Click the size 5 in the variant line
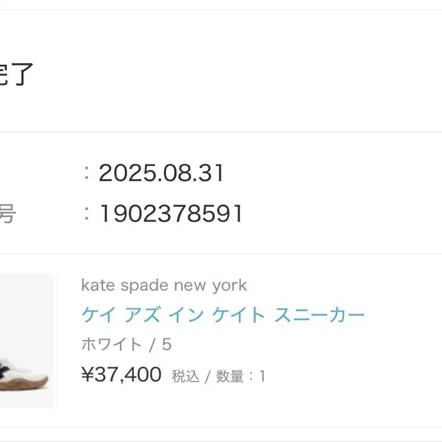This screenshot has width=442, height=442. tap(166, 345)
